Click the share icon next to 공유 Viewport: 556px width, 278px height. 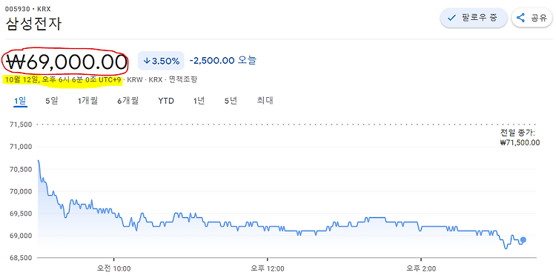coord(520,18)
